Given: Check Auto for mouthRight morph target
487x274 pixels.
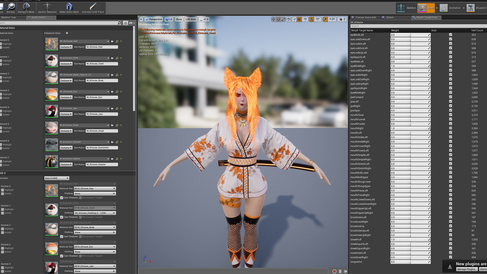Looking at the screenshot, I should pyautogui.click(x=450, y=128).
